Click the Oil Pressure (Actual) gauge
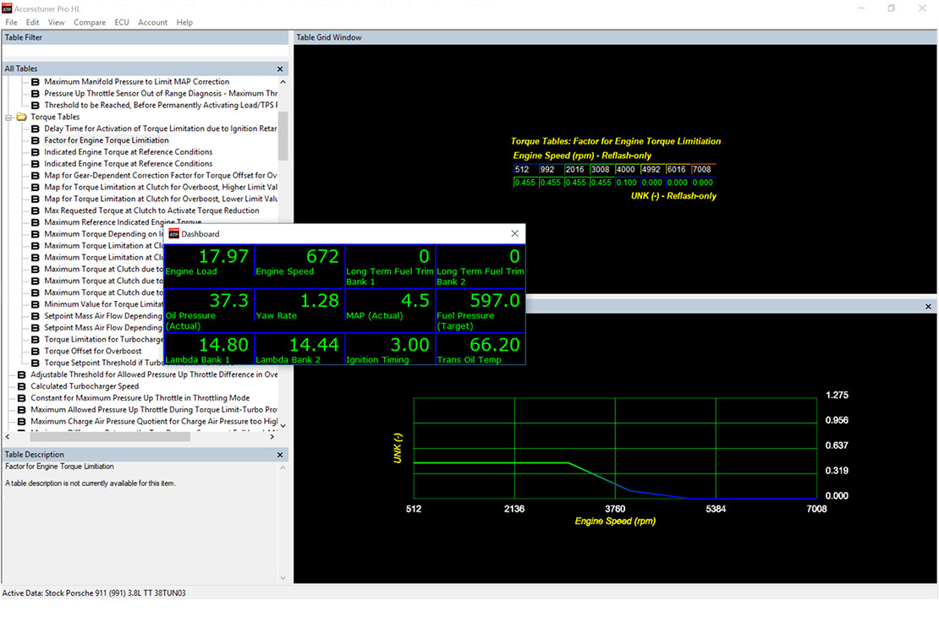The width and height of the screenshot is (939, 617). (x=209, y=310)
